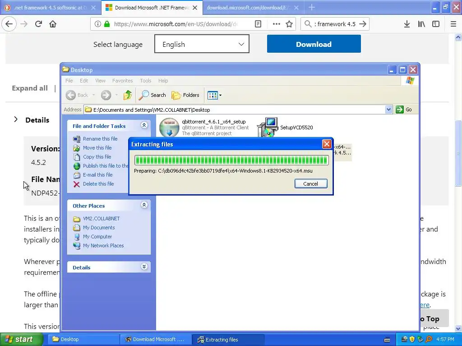Click the Go button next to address bar
This screenshot has width=462, height=346.
pyautogui.click(x=404, y=109)
